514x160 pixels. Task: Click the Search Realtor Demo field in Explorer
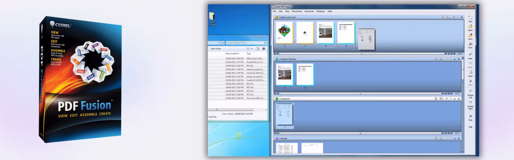247,43
